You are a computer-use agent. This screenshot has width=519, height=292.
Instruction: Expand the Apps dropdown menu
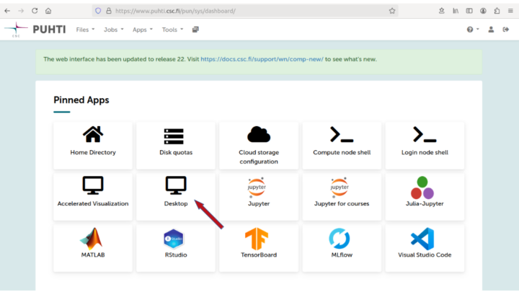(142, 30)
